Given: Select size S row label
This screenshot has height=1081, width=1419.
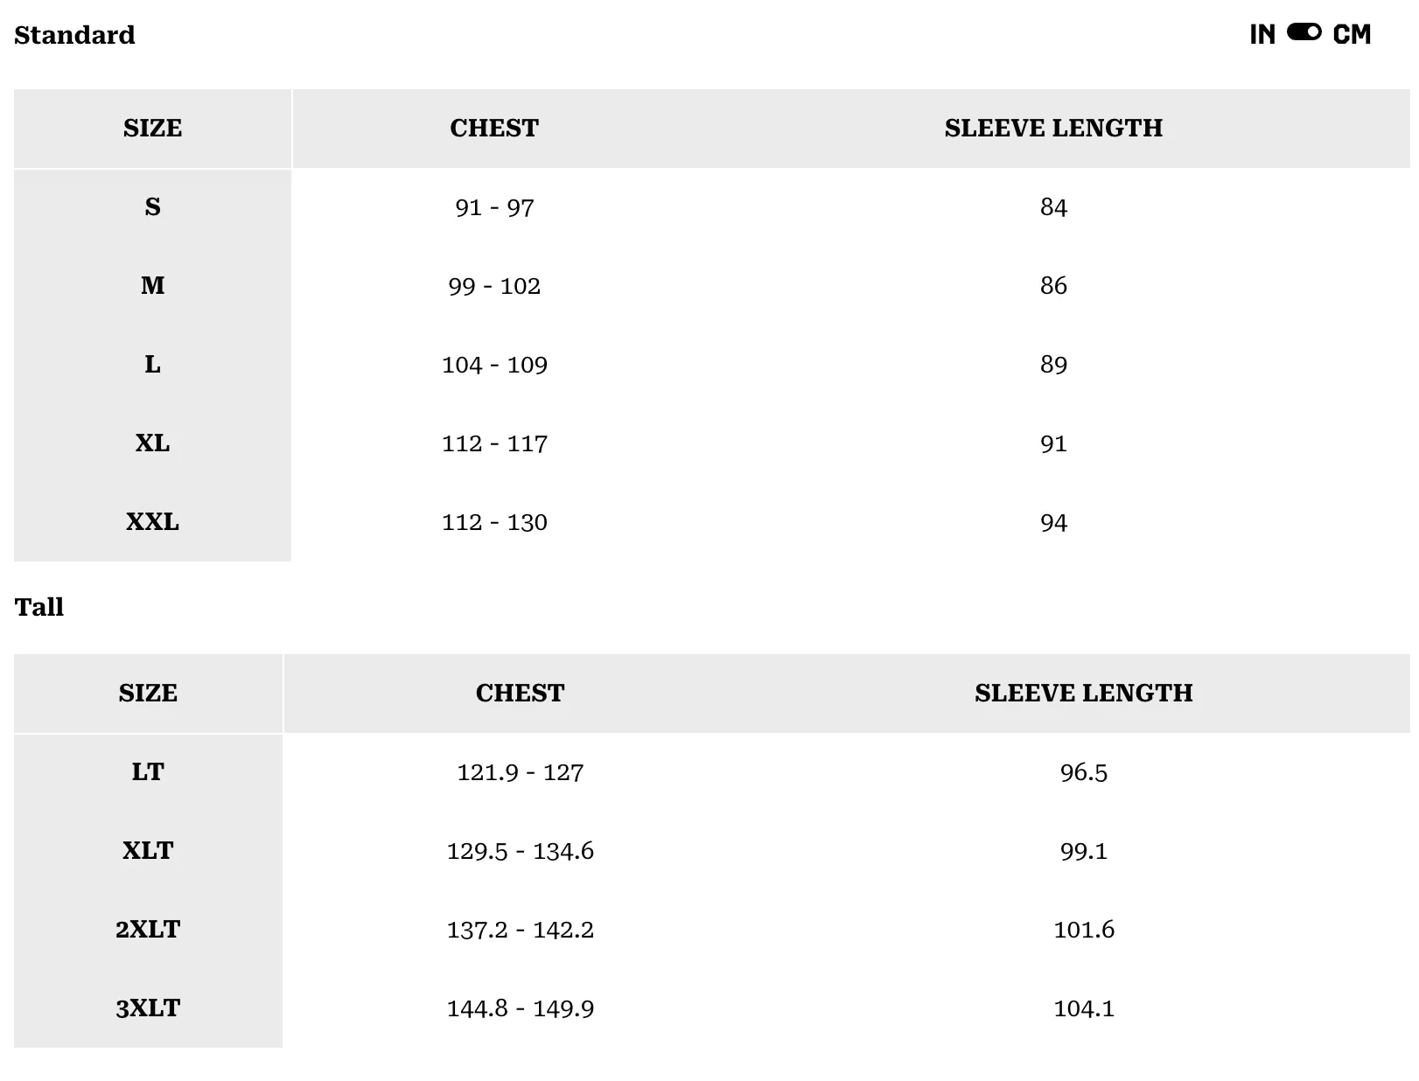Looking at the screenshot, I should (x=152, y=207).
